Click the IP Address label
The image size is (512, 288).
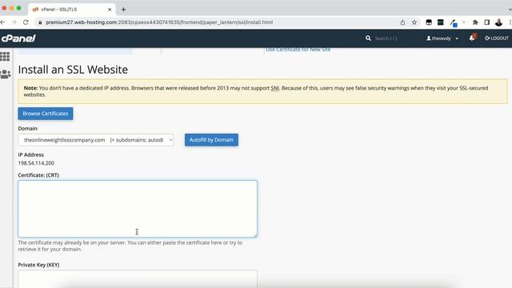pos(30,154)
